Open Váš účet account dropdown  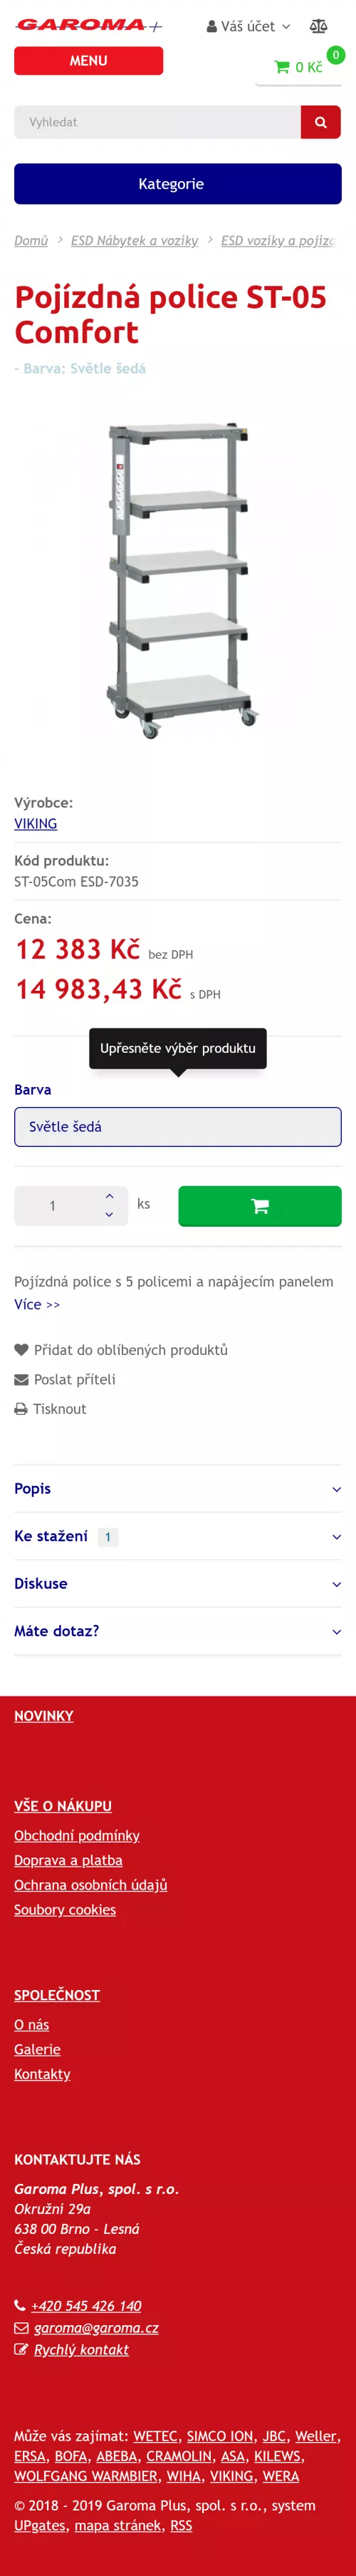(x=248, y=27)
